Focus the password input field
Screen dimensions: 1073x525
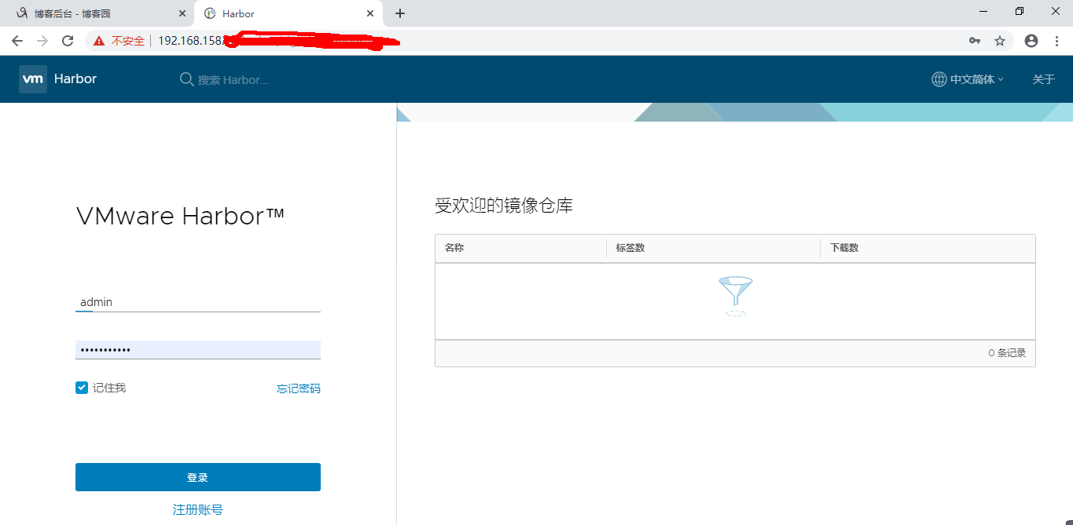click(198, 350)
